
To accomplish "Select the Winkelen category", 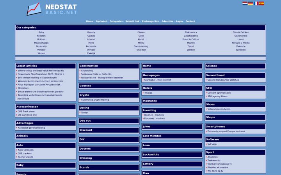I will 241,50.
